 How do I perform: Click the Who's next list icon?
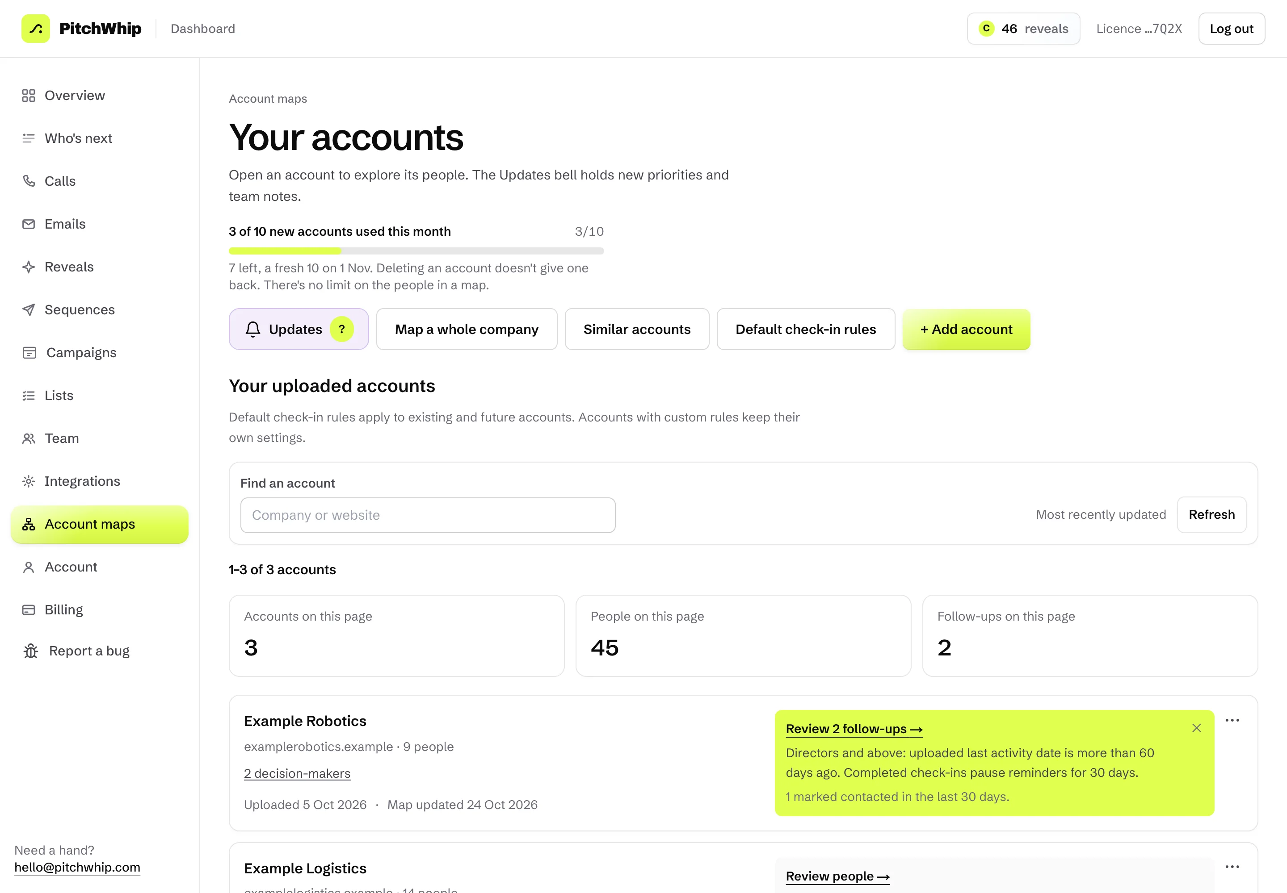point(29,138)
